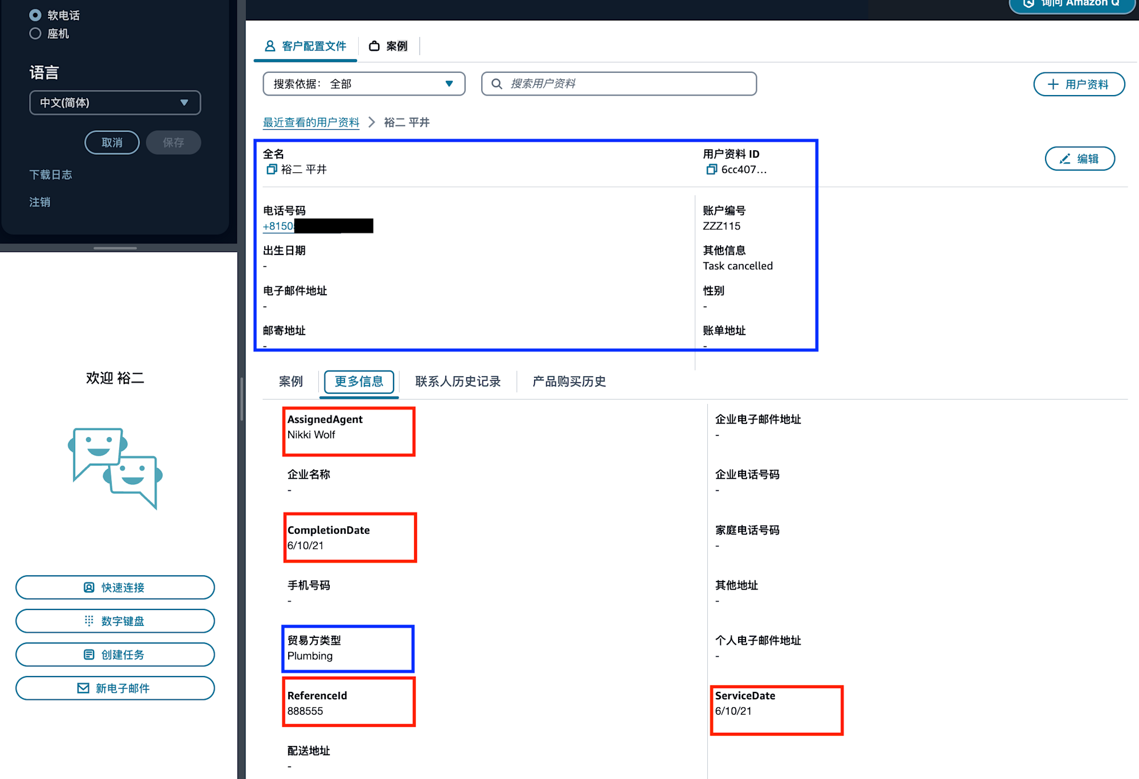Click the Task cancelled text

click(x=738, y=266)
